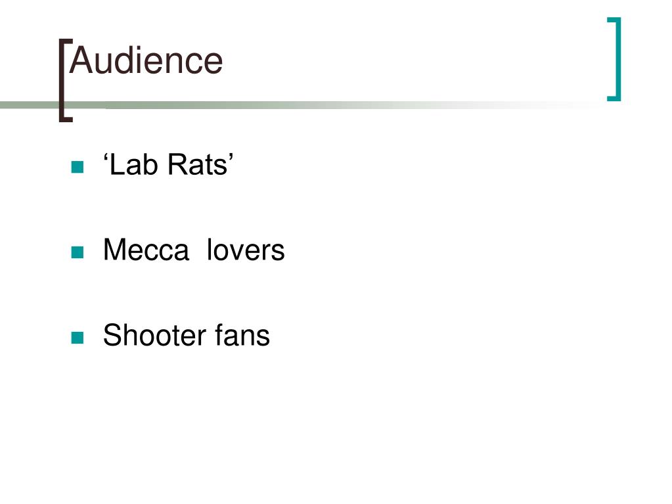The image size is (672, 504).
Task: Click the capital A in Audience
Action: click(81, 60)
